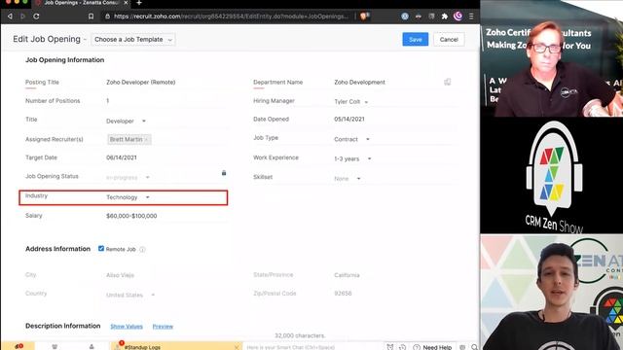Open a new browser tab
The height and width of the screenshot is (350, 623).
click(139, 3)
